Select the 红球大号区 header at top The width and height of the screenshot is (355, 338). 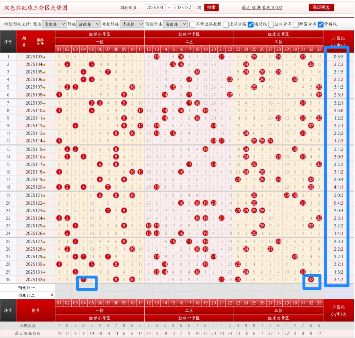278,34
